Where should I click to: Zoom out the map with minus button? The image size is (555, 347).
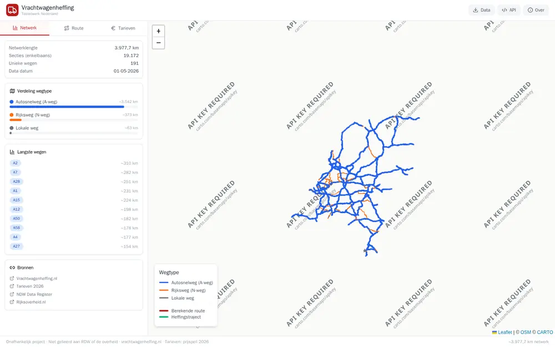[x=158, y=43]
